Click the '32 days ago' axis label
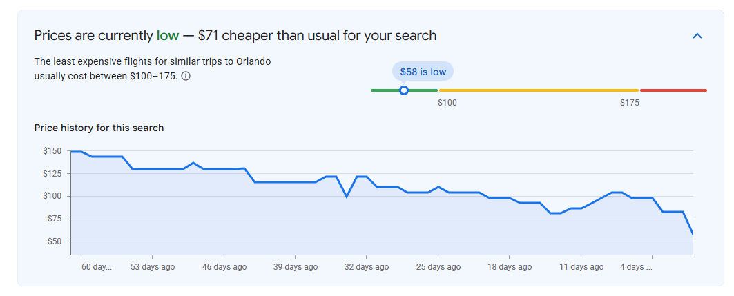This screenshot has width=734, height=296. (367, 267)
